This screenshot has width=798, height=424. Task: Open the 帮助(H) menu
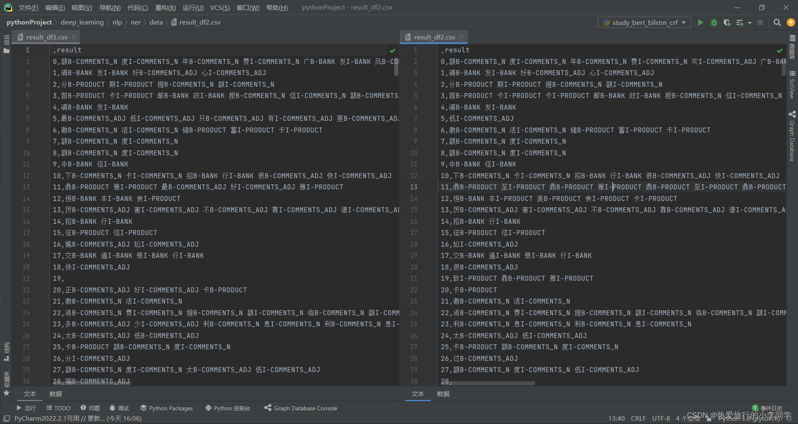click(277, 7)
